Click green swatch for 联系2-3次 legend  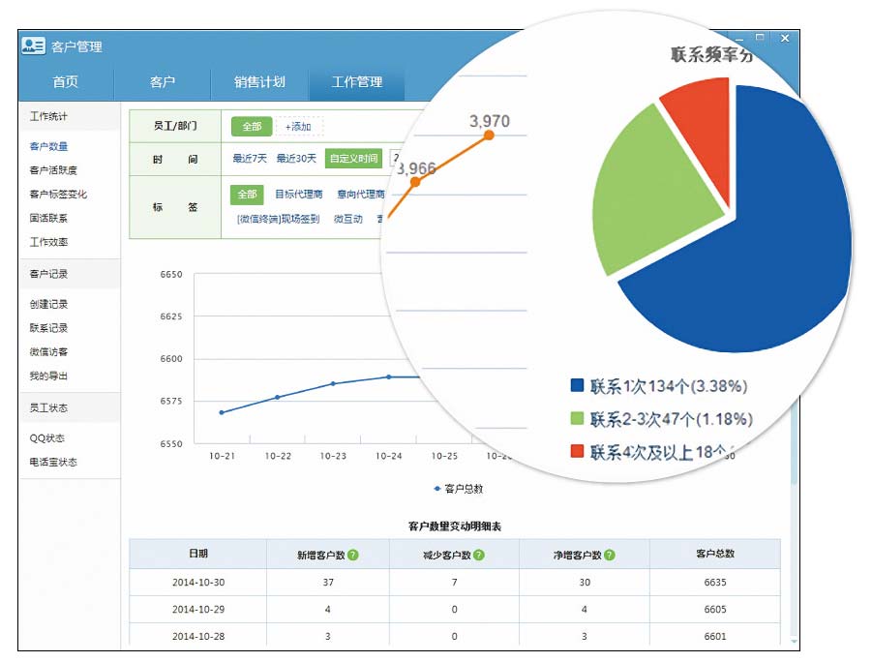(577, 418)
